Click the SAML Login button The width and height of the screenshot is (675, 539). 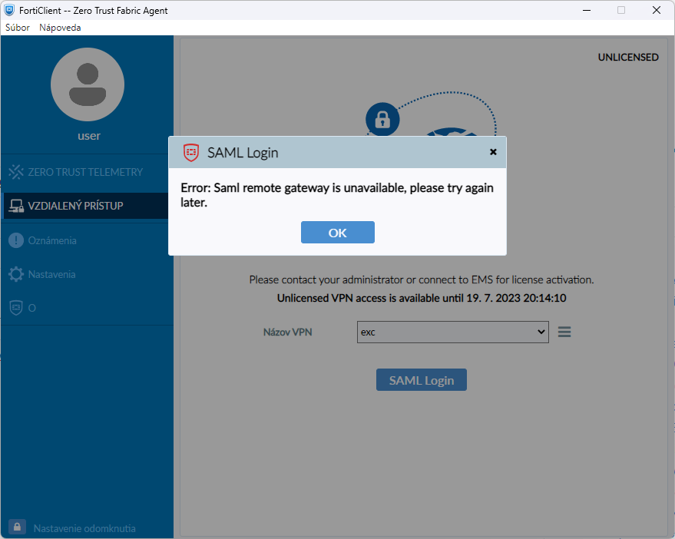pyautogui.click(x=422, y=380)
